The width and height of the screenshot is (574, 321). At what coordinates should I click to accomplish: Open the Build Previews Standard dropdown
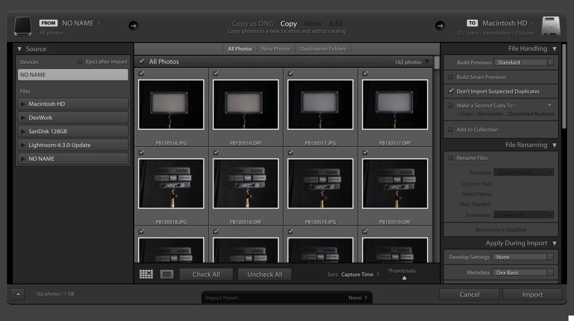(524, 63)
